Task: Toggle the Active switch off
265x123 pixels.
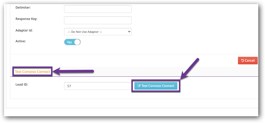Action: pos(72,42)
